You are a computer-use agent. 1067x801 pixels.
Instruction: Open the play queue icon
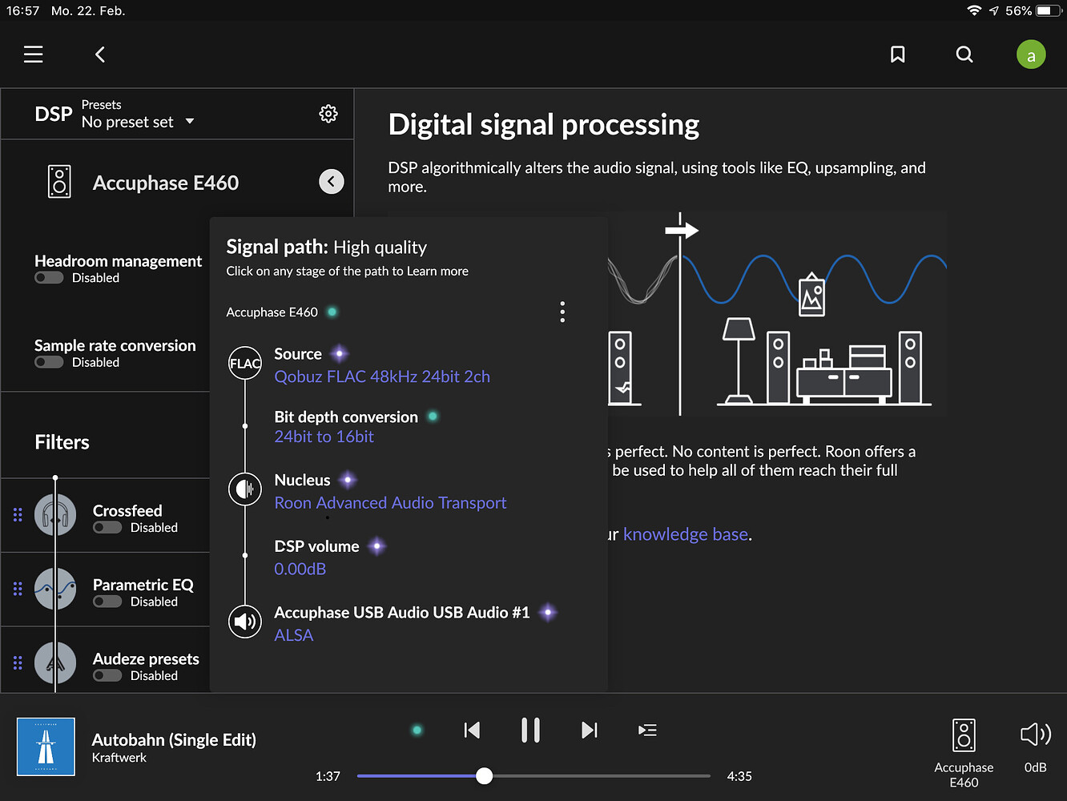(647, 730)
